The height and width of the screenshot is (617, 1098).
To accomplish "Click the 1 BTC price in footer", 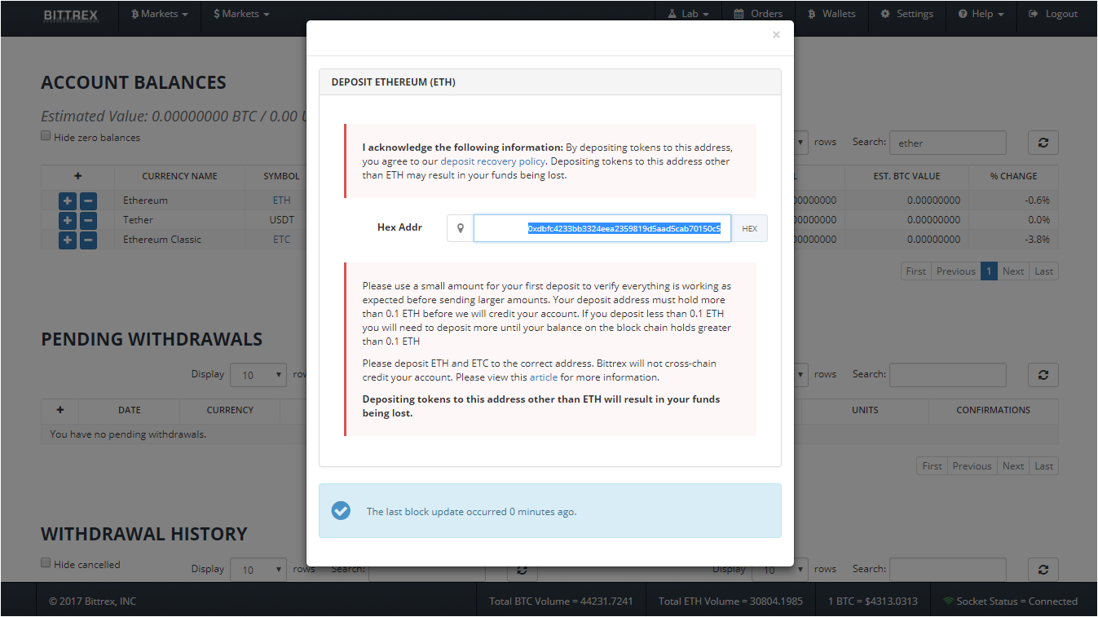I will click(872, 602).
